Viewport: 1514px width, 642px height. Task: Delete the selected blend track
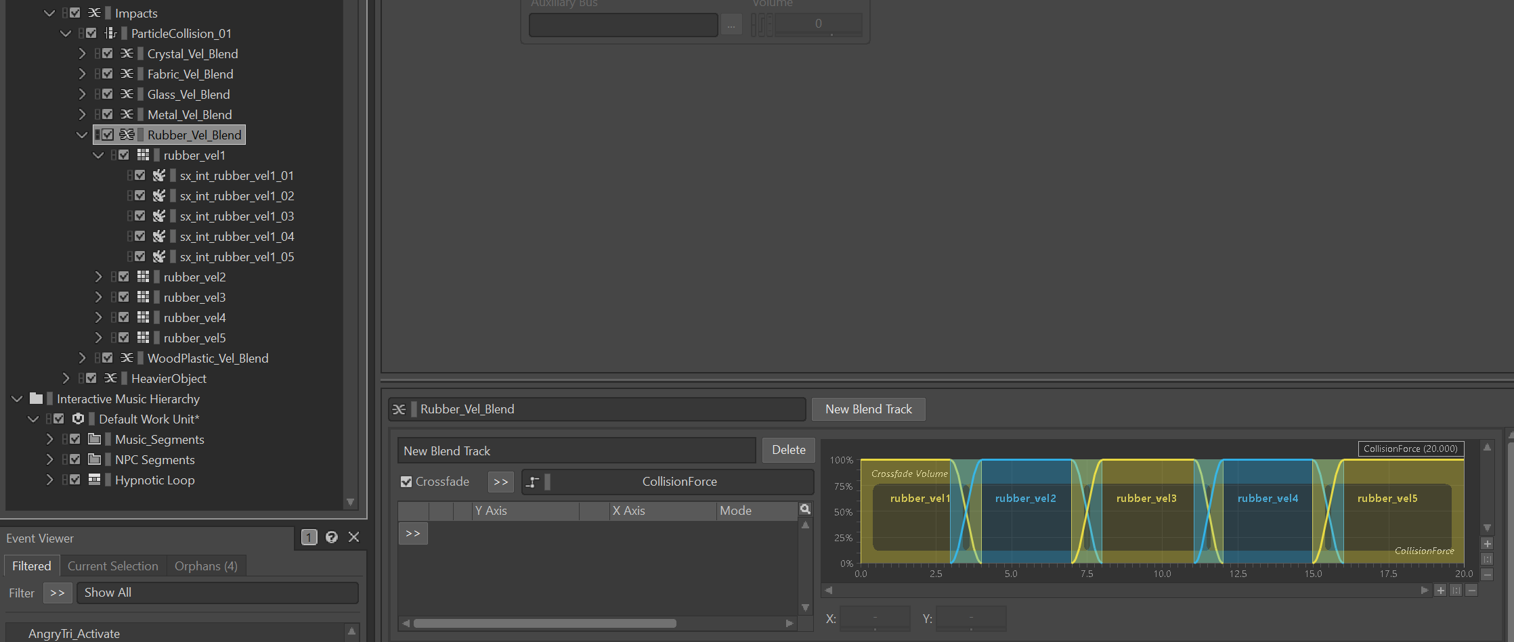pyautogui.click(x=789, y=450)
